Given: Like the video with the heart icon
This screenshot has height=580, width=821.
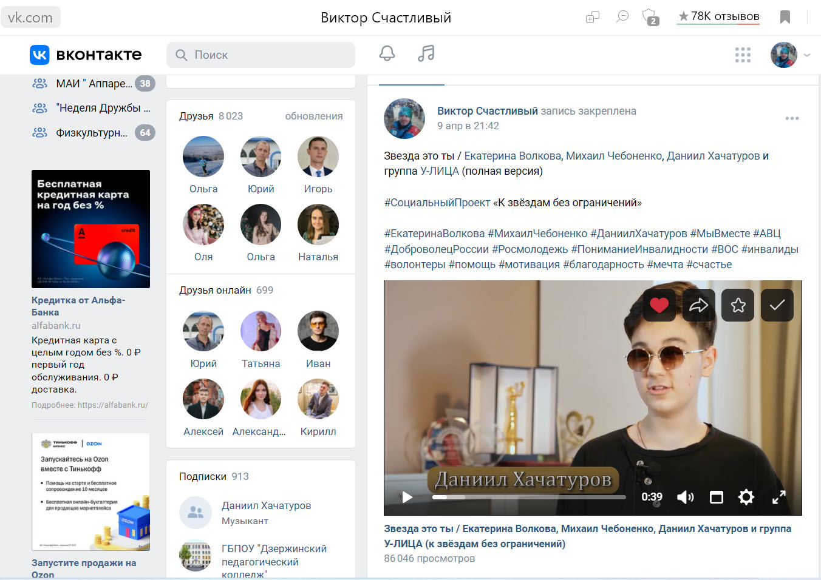Looking at the screenshot, I should (x=659, y=305).
